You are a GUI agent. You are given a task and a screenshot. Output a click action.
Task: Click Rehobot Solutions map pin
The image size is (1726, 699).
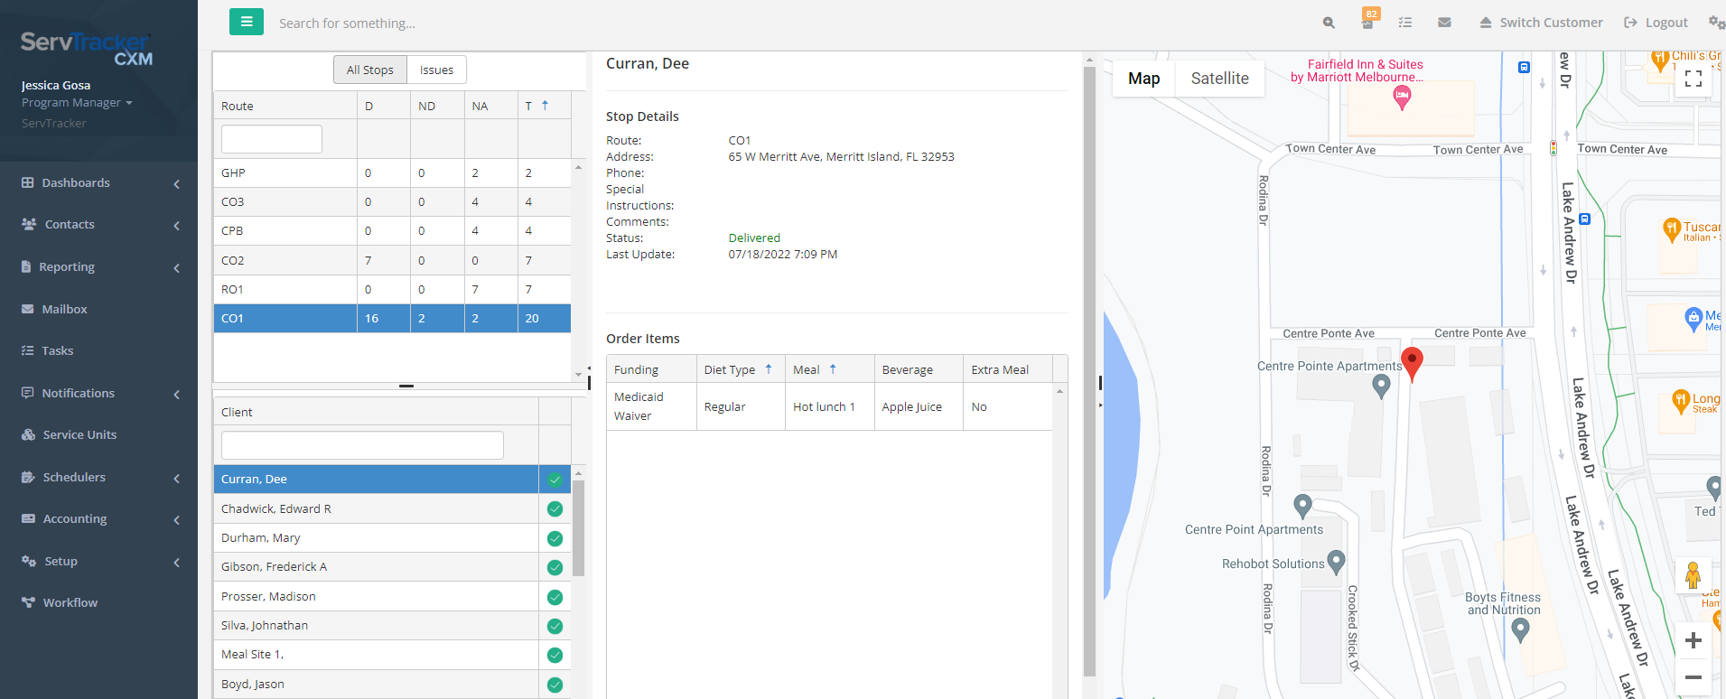click(1336, 563)
